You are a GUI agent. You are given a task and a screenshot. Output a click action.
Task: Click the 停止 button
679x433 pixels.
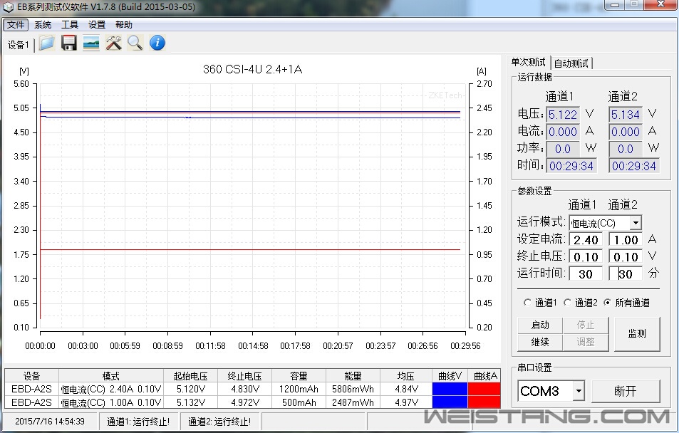click(x=586, y=325)
